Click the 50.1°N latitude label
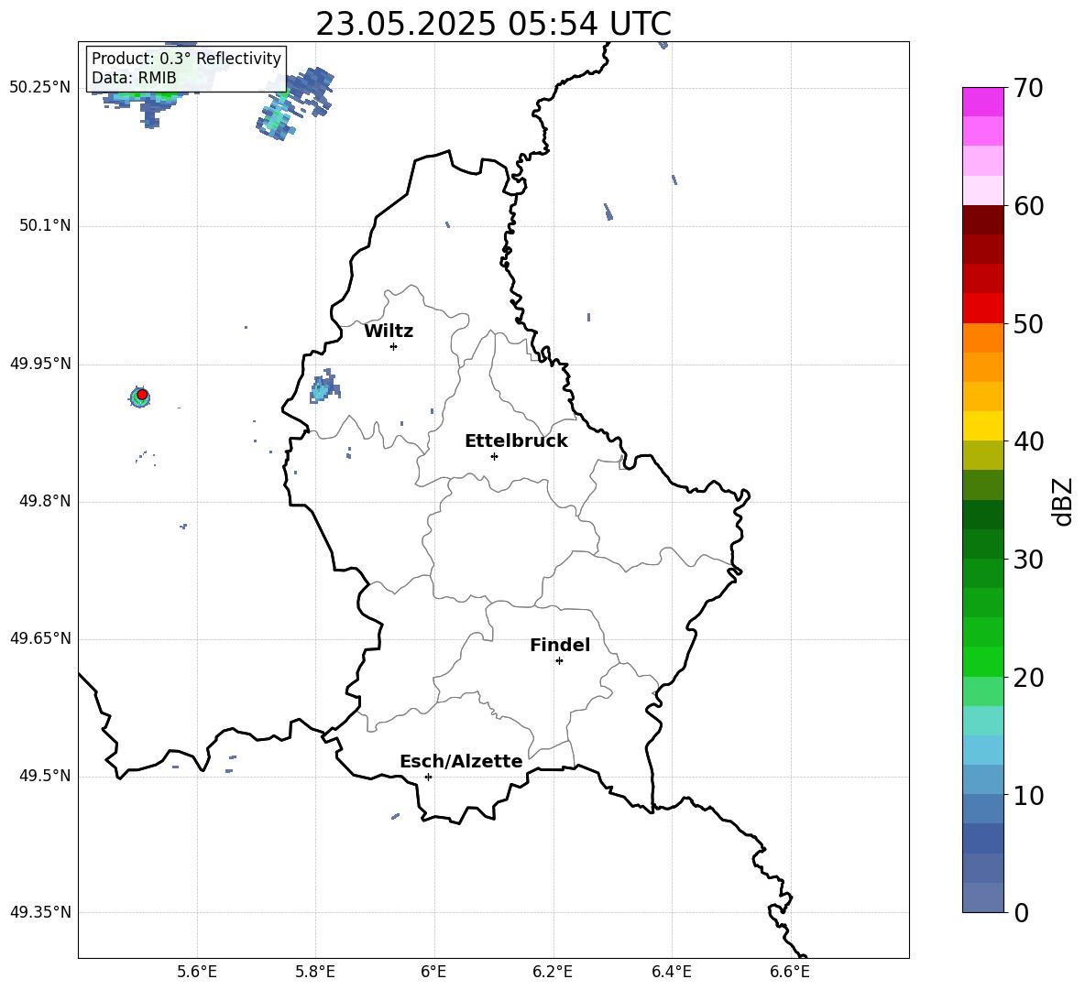The image size is (1085, 990). (x=45, y=225)
